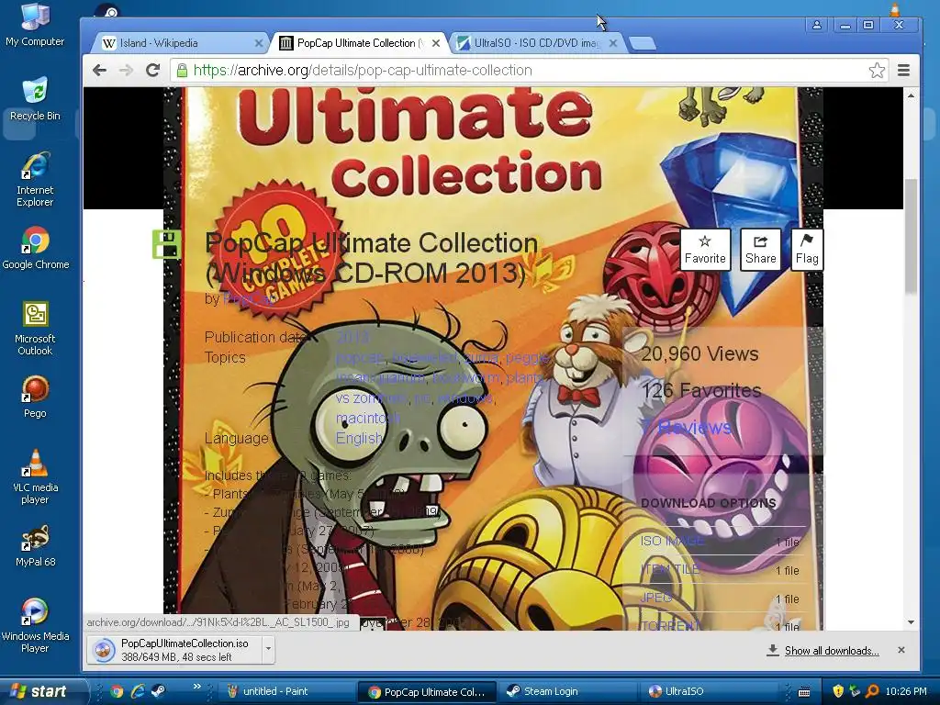
Task: Click the Favorite star button
Action: point(705,250)
